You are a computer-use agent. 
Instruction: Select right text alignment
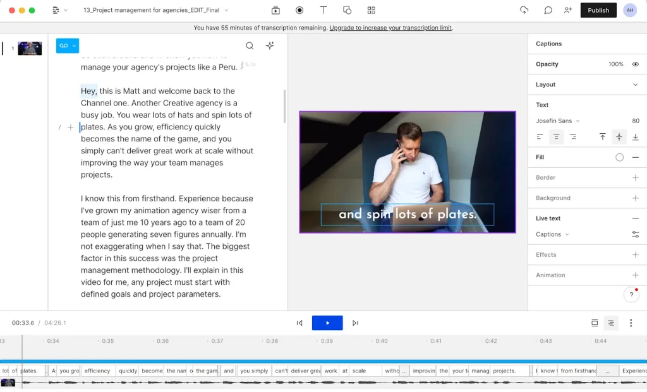point(573,137)
